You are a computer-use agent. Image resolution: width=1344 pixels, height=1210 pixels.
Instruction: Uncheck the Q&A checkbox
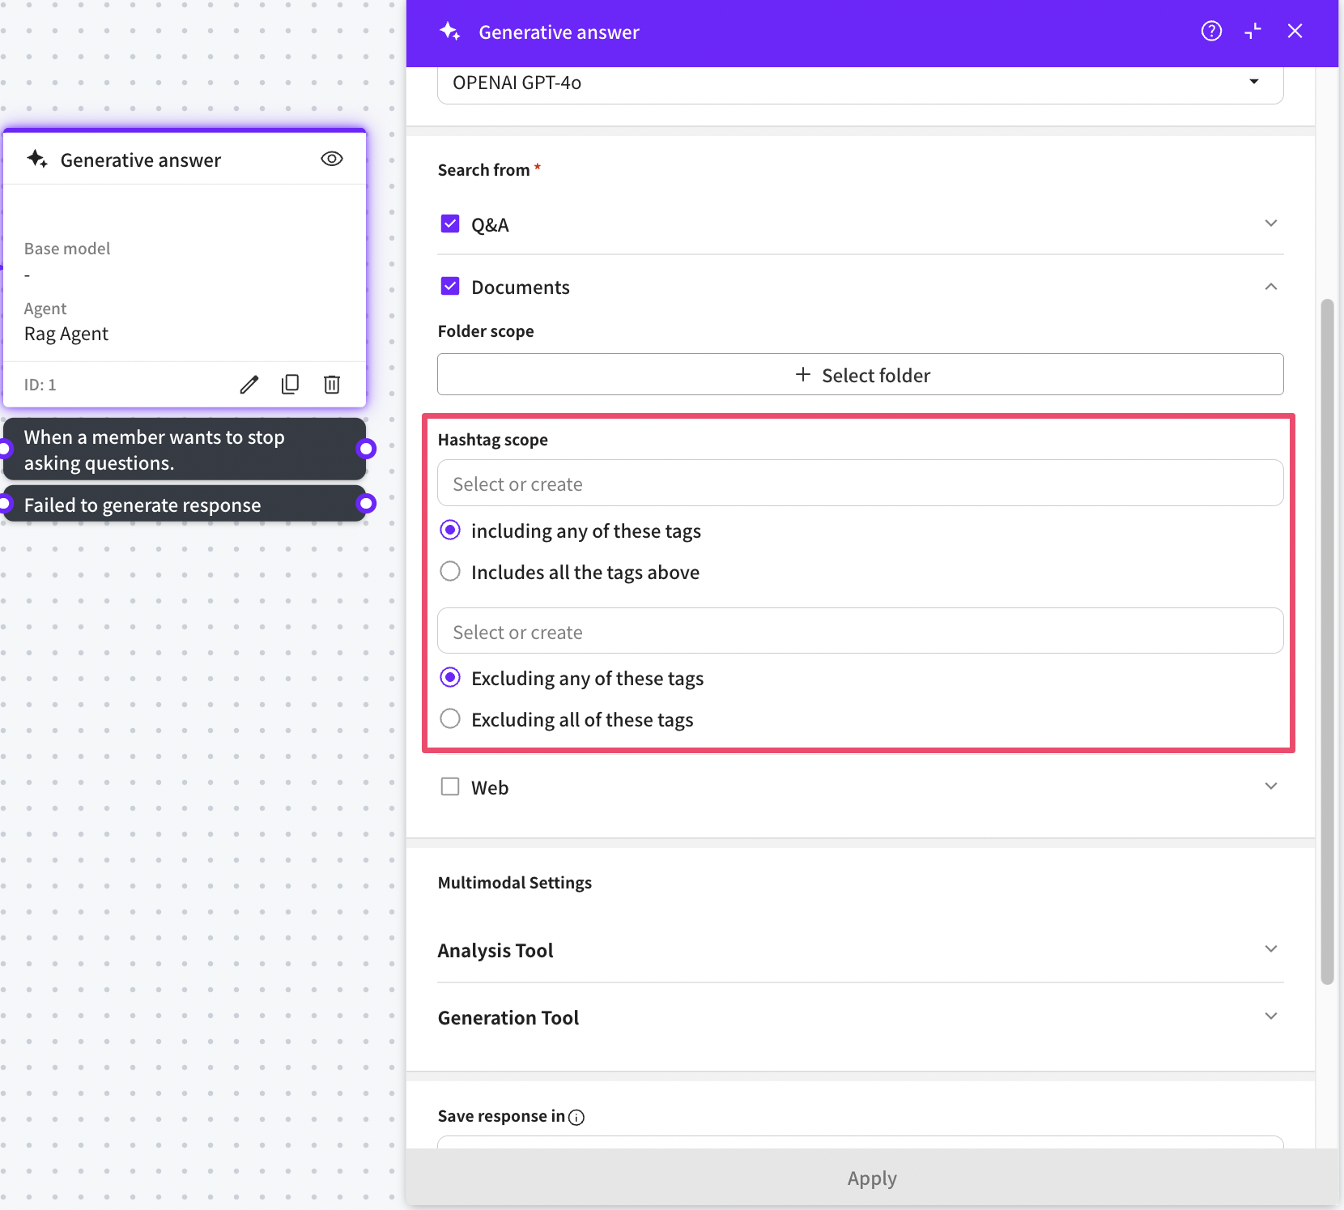coord(450,224)
